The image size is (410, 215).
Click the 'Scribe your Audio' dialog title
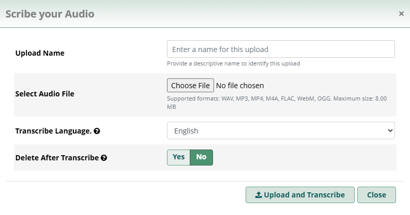click(50, 14)
